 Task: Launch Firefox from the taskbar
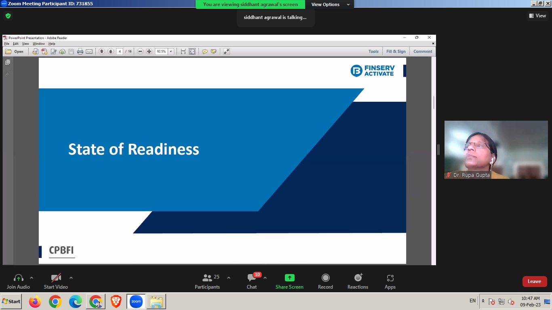tap(35, 302)
